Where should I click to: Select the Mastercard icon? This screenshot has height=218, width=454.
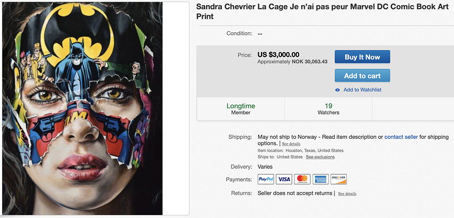[302, 179]
